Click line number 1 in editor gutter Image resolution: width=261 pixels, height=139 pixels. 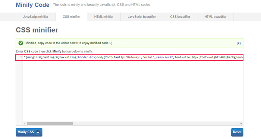[21, 57]
